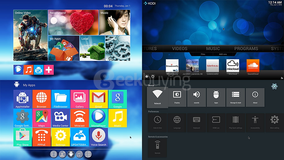
Task: Open Language preferences
Action: (177, 123)
